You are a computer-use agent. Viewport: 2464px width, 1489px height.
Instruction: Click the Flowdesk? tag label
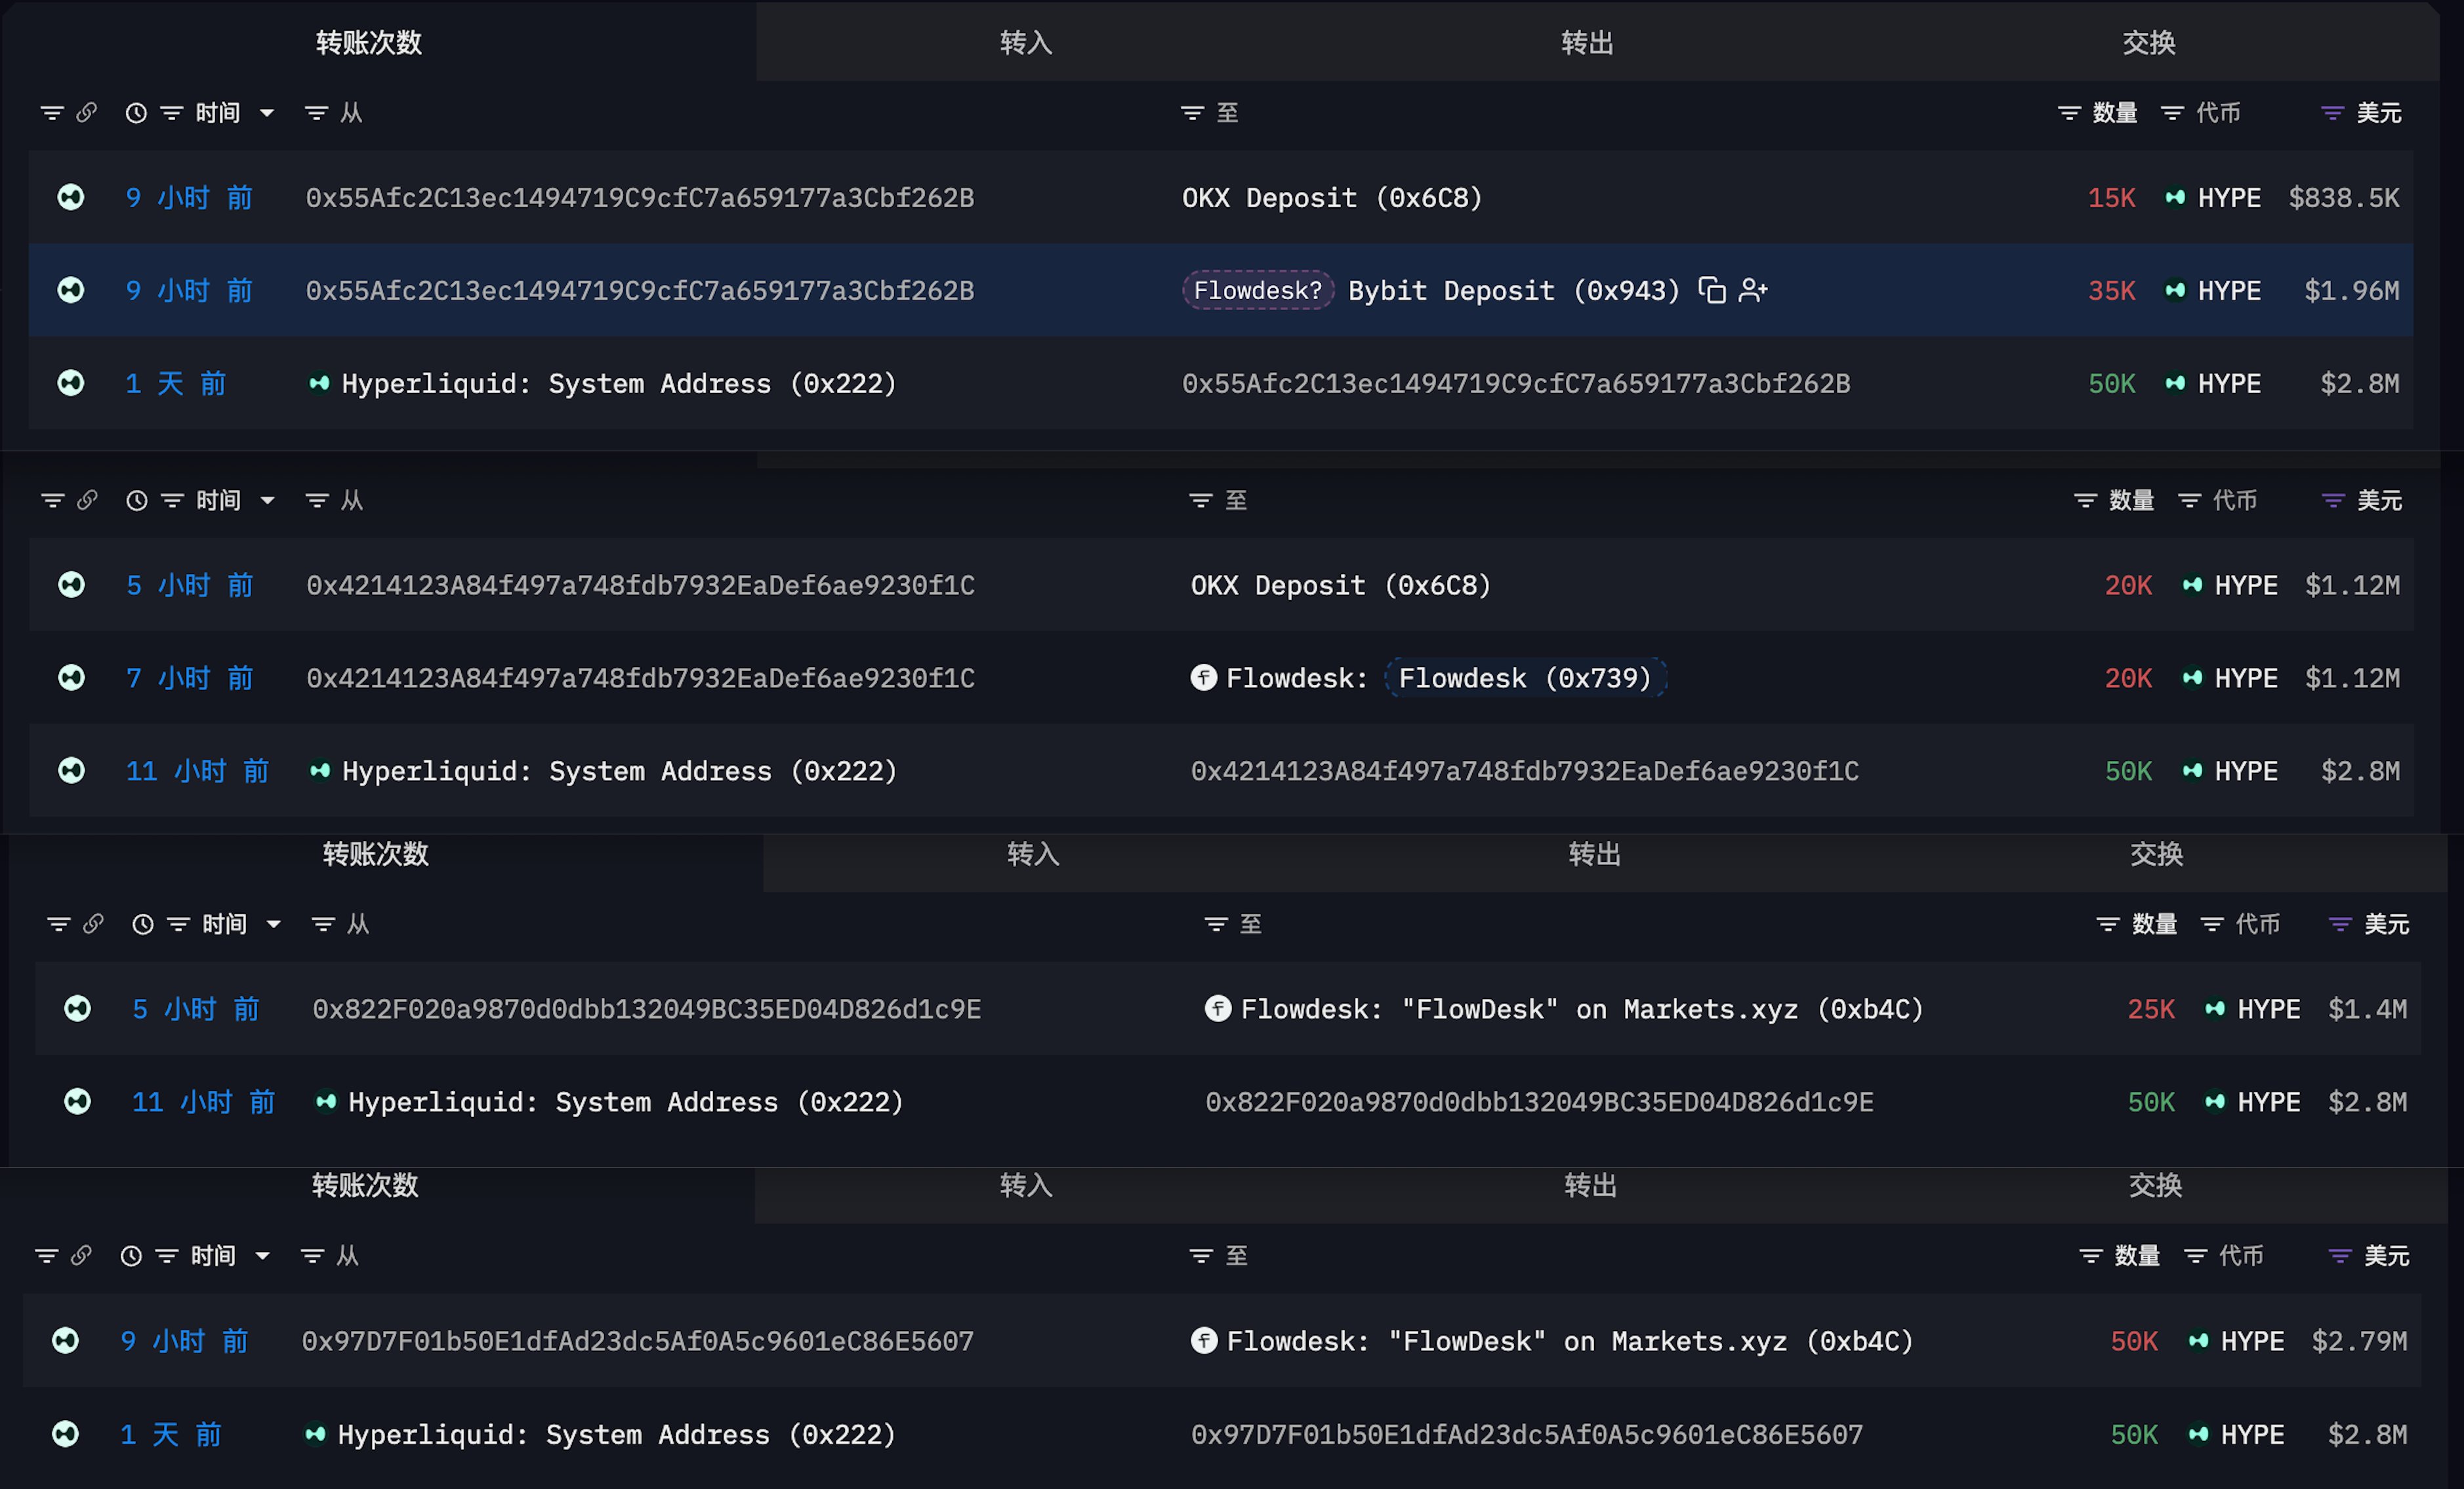click(1258, 290)
